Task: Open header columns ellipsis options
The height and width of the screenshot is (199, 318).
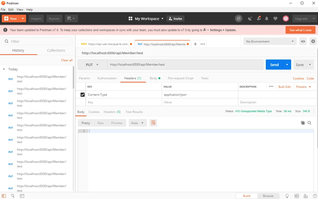Action: tap(271, 87)
